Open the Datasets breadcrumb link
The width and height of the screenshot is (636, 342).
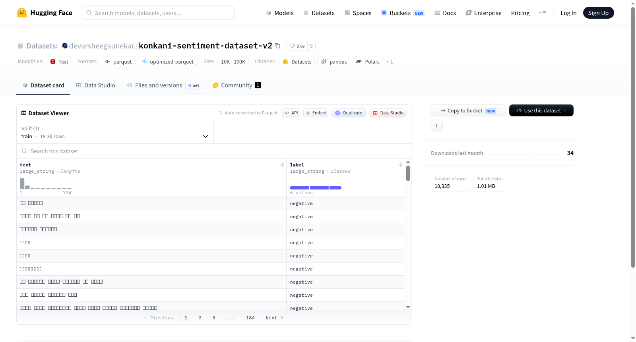click(x=42, y=46)
